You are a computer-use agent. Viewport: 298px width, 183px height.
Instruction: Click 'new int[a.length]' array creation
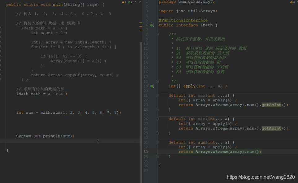point(86,42)
